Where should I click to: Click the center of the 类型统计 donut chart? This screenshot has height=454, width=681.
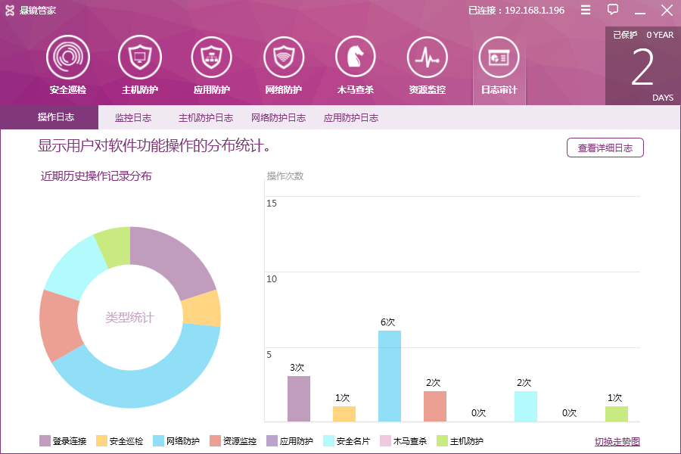129,318
